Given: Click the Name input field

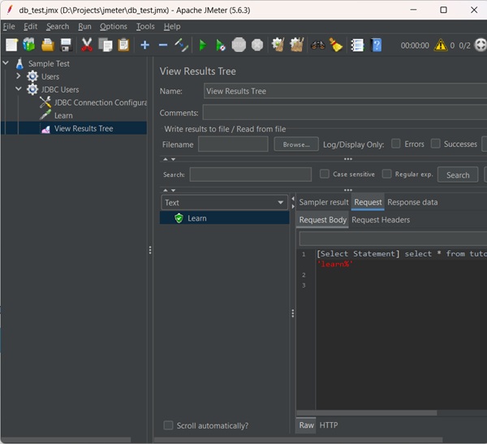Looking at the screenshot, I should [x=345, y=91].
